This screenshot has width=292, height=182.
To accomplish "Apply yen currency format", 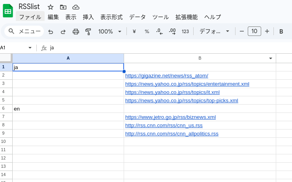I will click(134, 32).
